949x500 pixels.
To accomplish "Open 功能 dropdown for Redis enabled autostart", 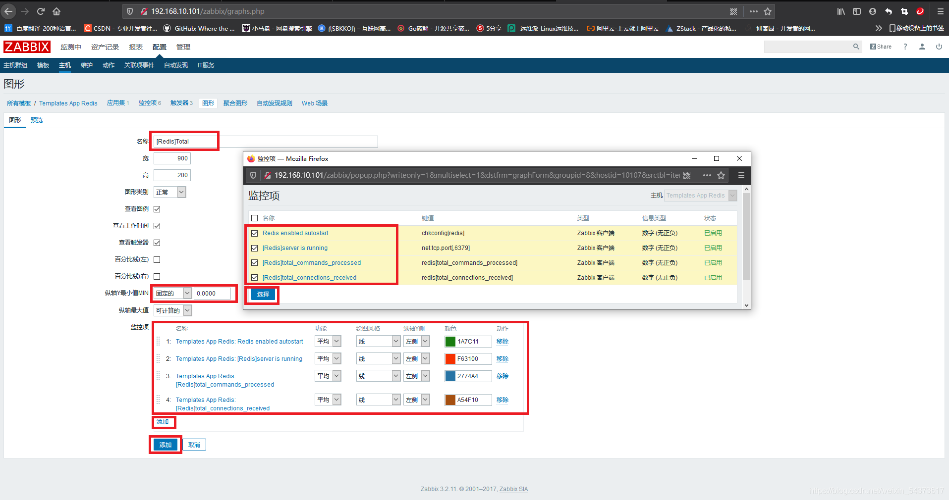I will coord(328,341).
